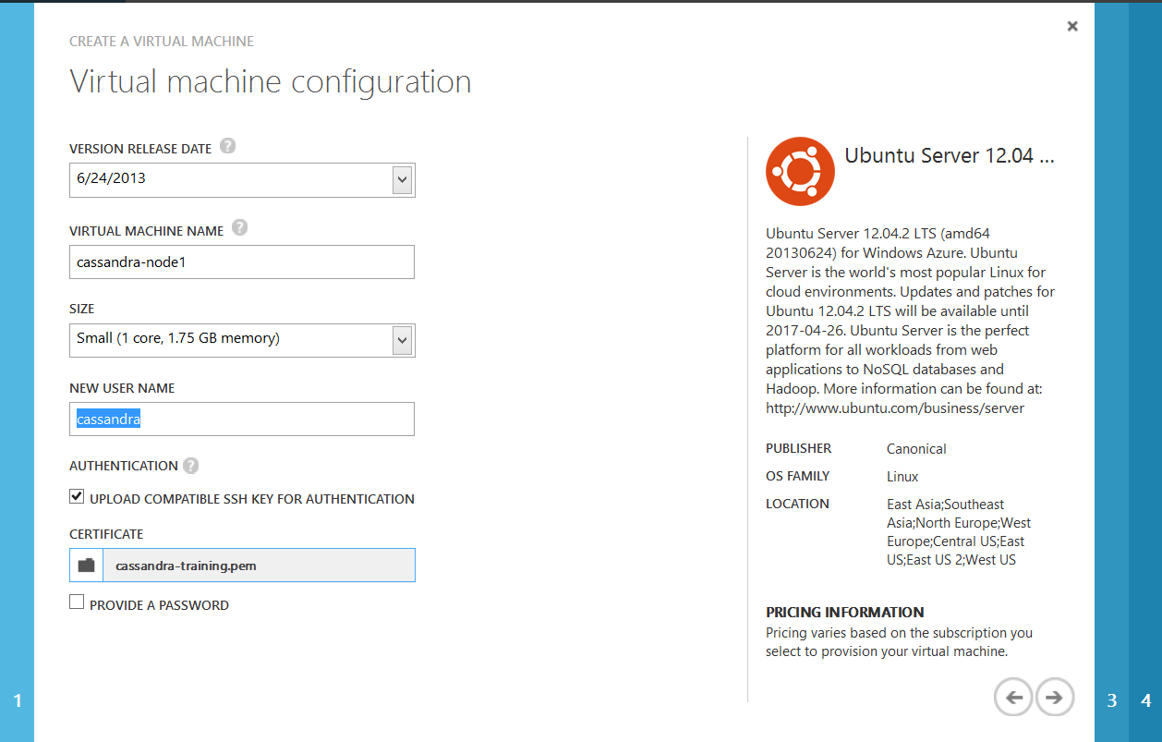Viewport: 1162px width, 742px height.
Task: Click the Virtual Machine Name input field
Action: tap(242, 262)
